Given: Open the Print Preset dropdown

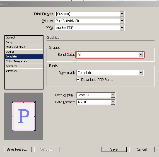Looking at the screenshot, I should pyautogui.click(x=90, y=14).
